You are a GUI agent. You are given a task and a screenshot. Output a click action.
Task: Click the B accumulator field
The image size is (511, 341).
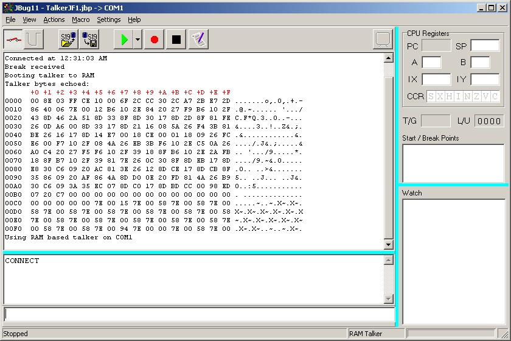pos(480,62)
